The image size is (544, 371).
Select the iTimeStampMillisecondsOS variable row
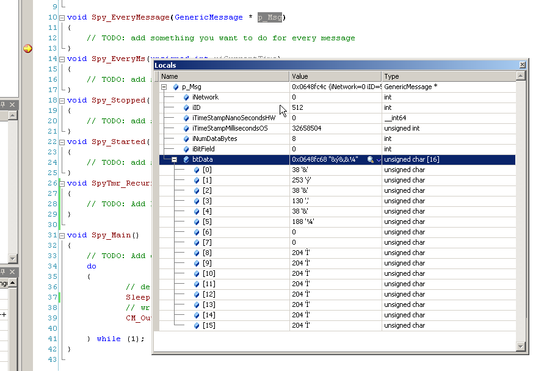244,128
